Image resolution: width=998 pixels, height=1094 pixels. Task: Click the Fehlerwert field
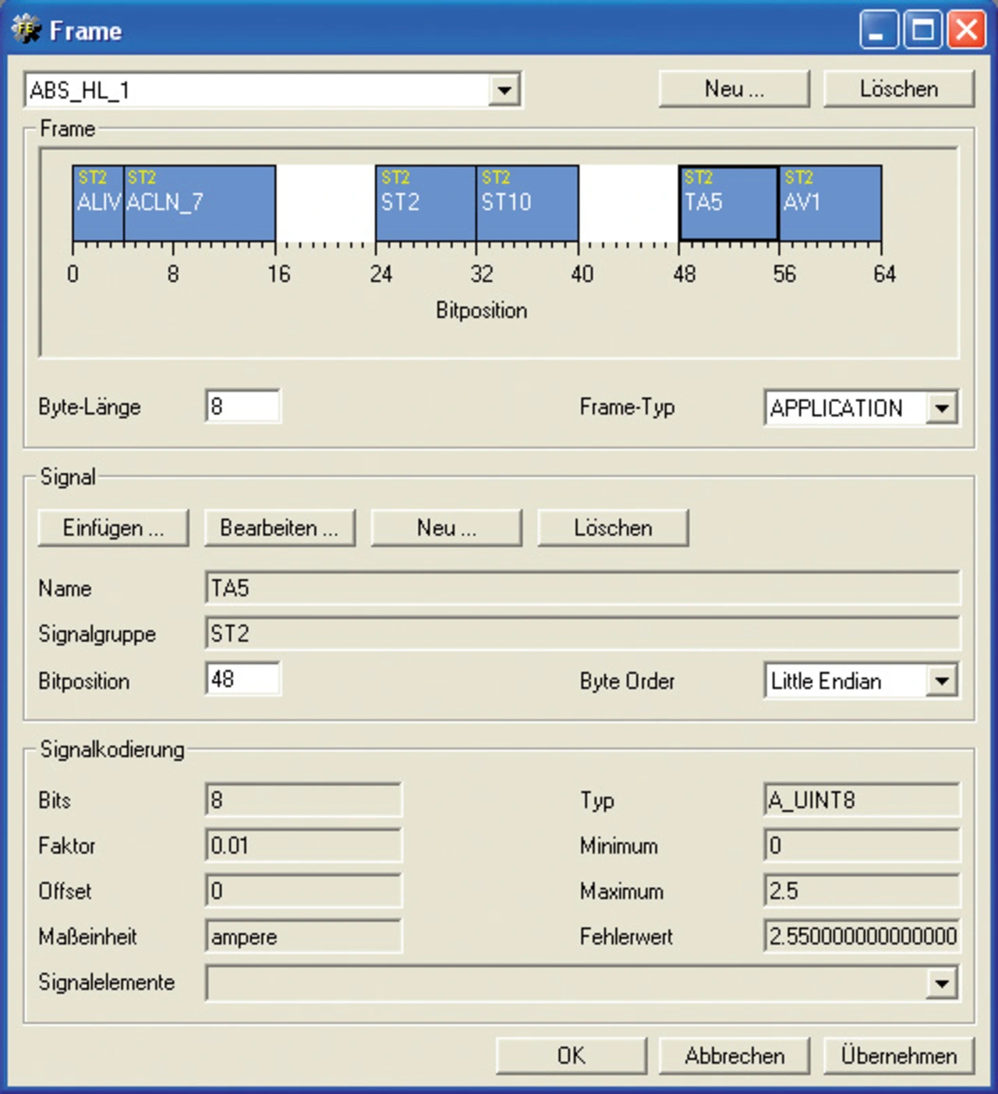(x=862, y=936)
